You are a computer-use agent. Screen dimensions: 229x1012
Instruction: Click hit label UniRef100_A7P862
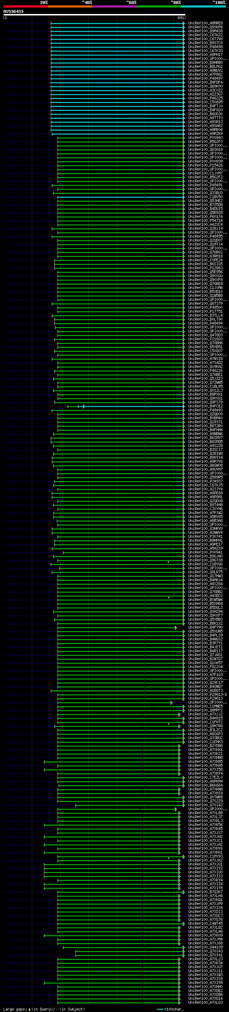coord(205,74)
